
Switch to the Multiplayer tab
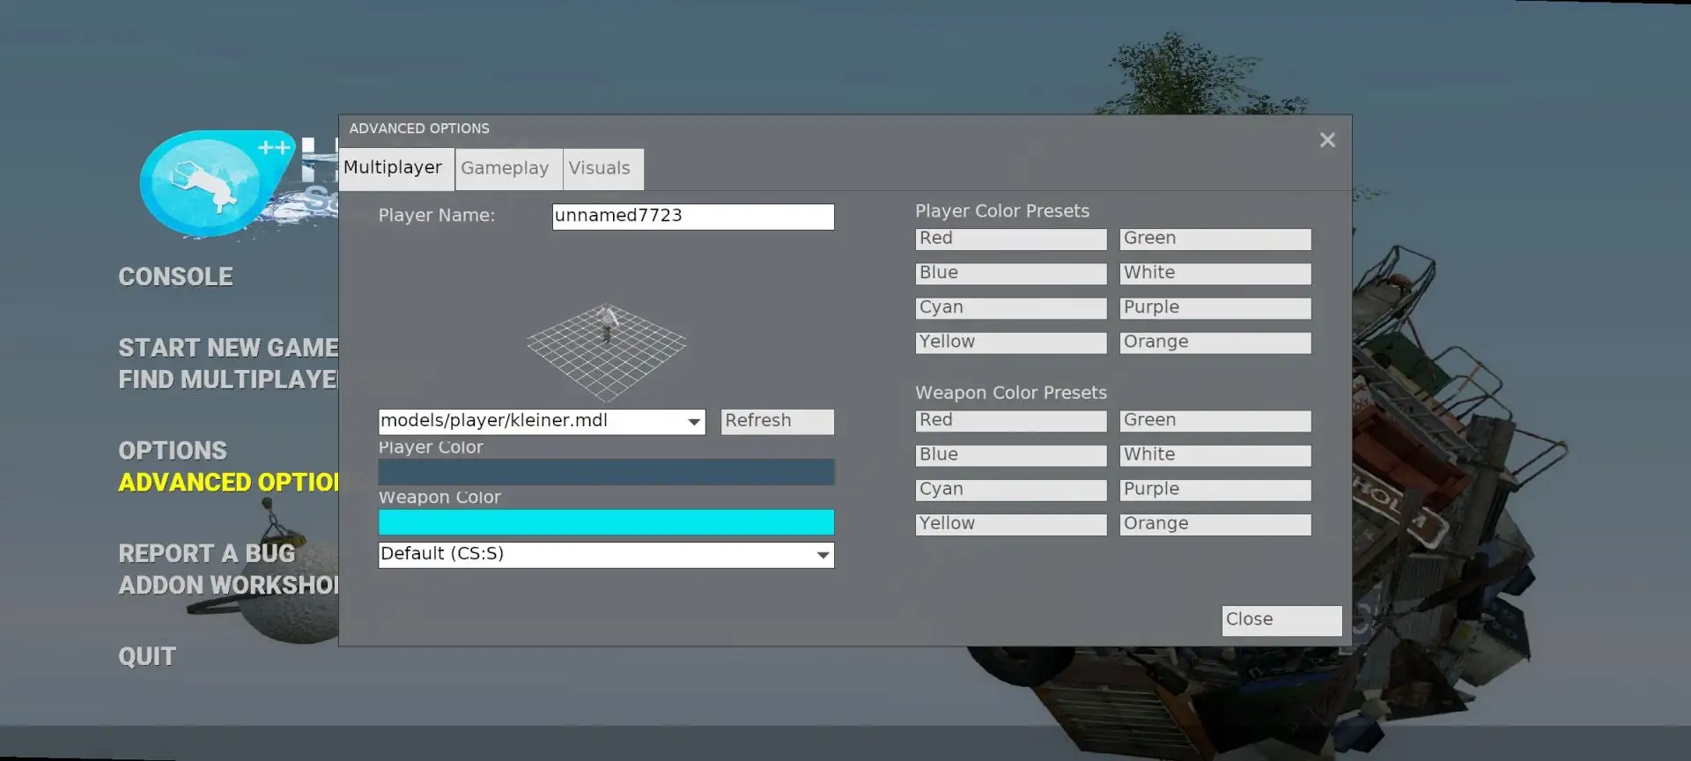[397, 168]
